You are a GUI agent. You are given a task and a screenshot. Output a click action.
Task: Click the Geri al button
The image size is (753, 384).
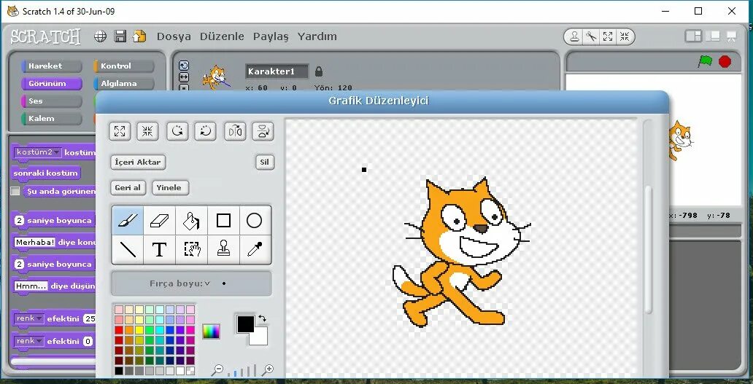point(128,187)
